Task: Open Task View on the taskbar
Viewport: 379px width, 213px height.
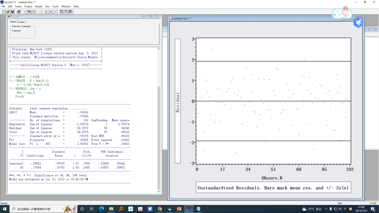Action: (92, 209)
